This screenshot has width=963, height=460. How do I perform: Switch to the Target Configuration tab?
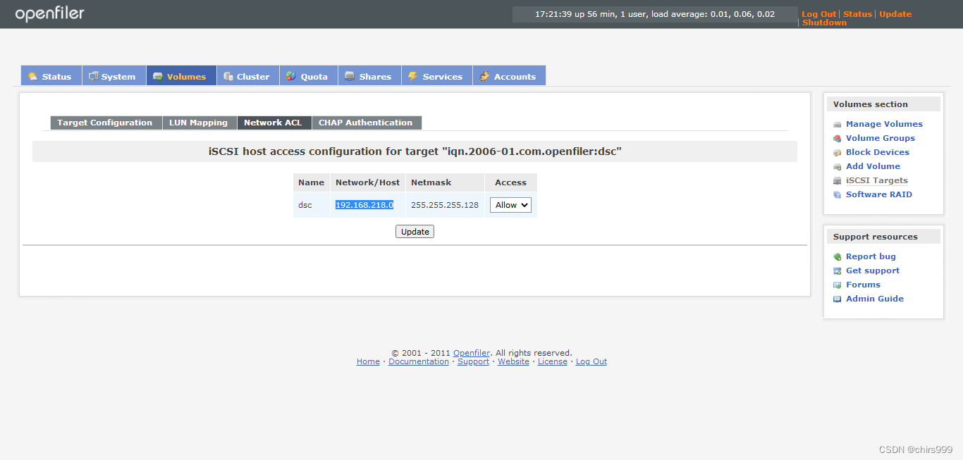[x=105, y=122]
